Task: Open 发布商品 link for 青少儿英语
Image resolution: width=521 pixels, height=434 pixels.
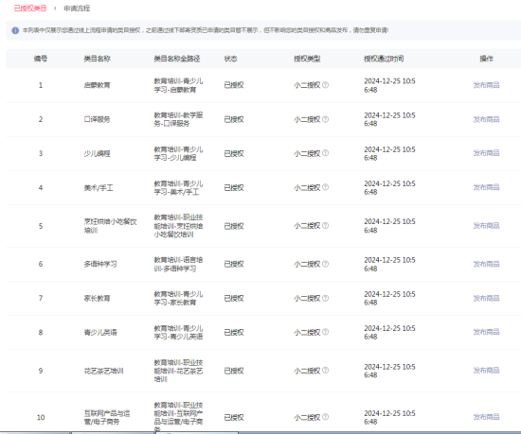Action: coord(486,332)
